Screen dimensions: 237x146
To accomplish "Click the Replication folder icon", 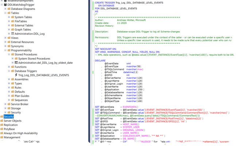I will click(2, 125).
